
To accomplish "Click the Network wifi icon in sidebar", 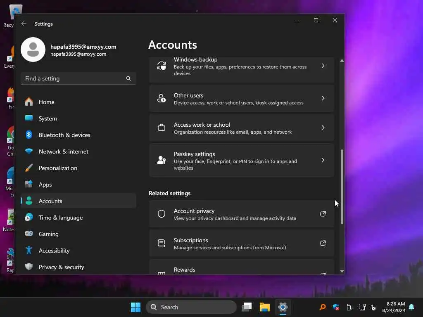I will coord(29,151).
